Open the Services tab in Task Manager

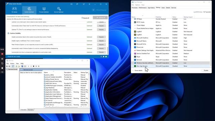(x=174, y=8)
